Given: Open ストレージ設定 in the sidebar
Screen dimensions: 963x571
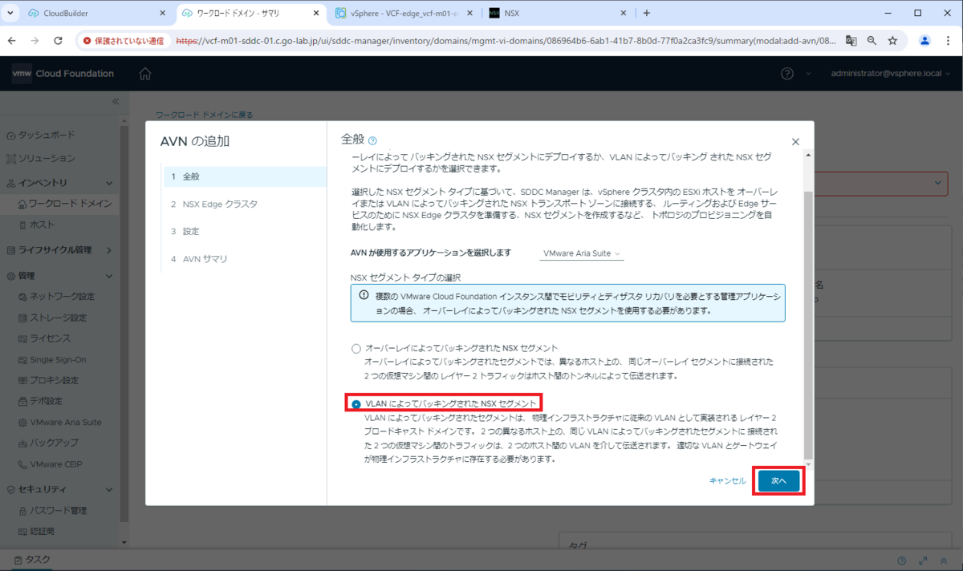Looking at the screenshot, I should [x=57, y=318].
